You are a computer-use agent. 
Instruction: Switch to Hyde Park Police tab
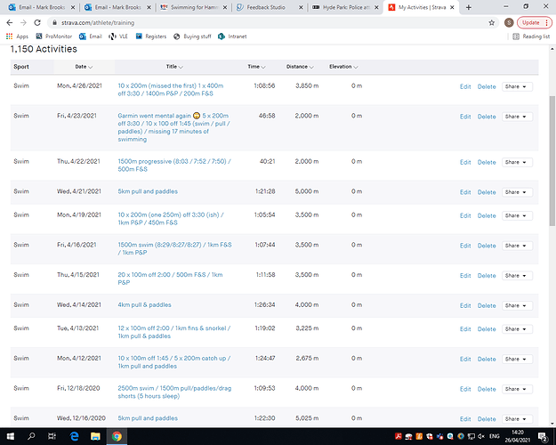(x=346, y=7)
